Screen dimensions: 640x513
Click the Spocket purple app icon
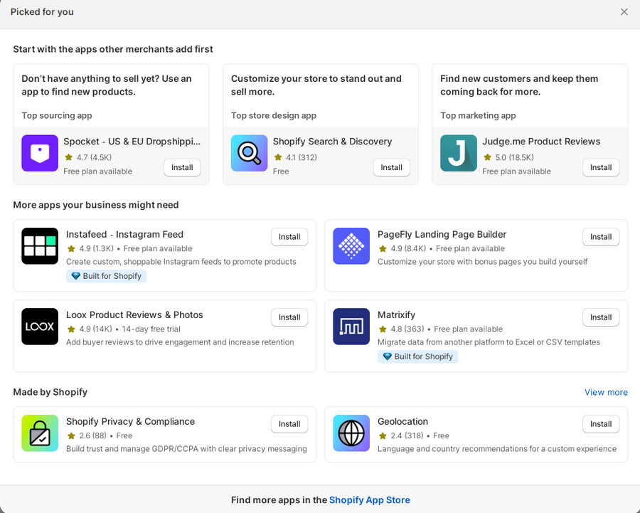coord(40,153)
